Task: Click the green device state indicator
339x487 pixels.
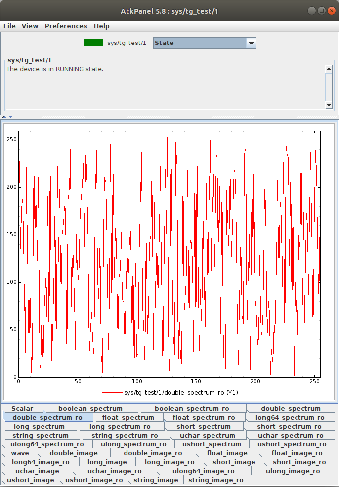Action: [x=93, y=43]
